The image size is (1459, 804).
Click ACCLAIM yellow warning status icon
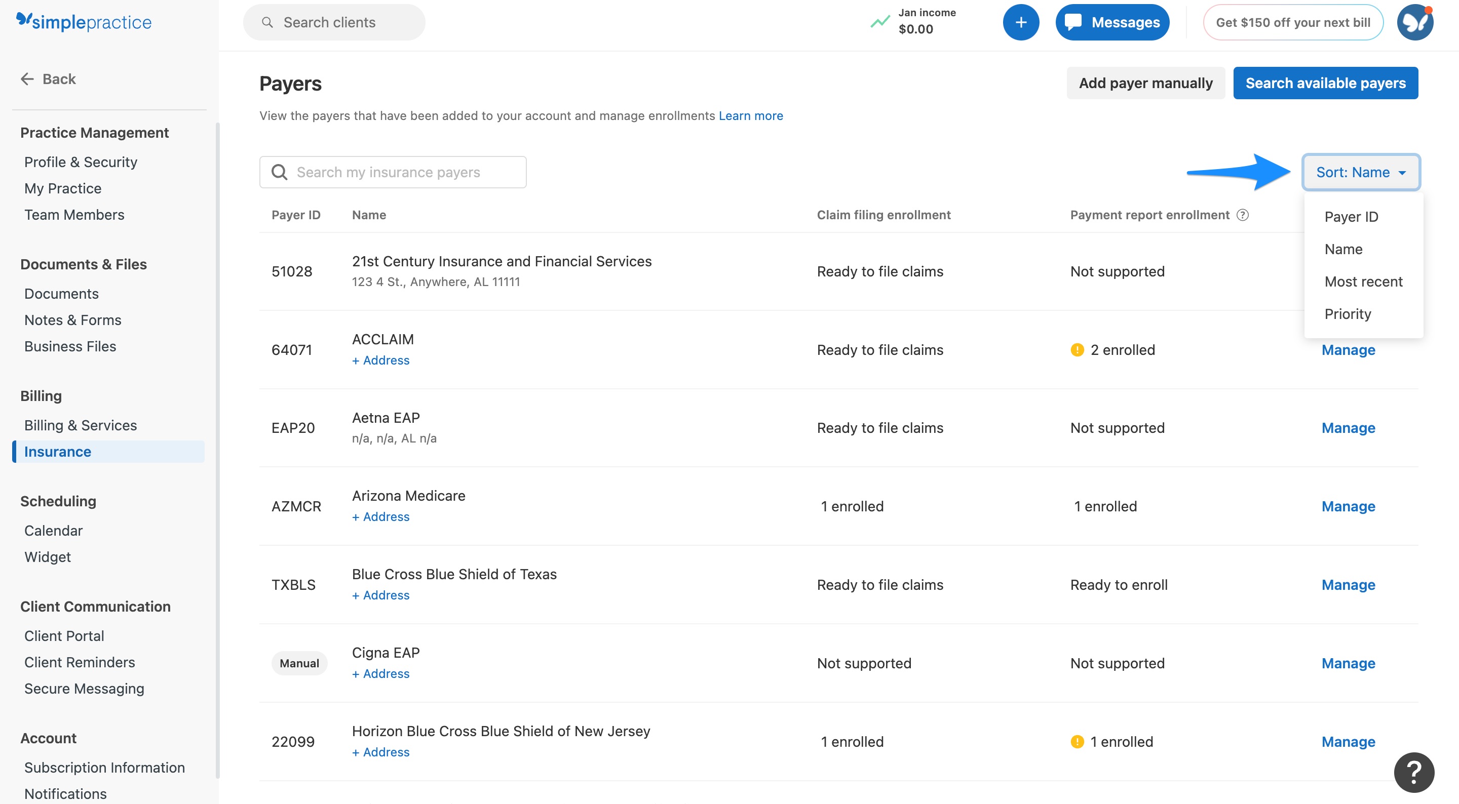(x=1077, y=350)
